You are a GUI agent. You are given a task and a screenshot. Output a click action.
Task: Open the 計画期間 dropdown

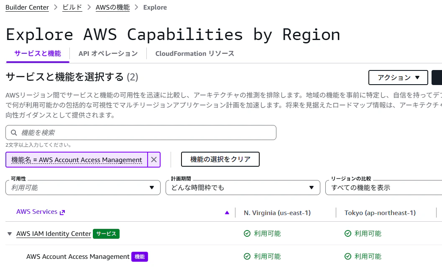click(x=243, y=188)
